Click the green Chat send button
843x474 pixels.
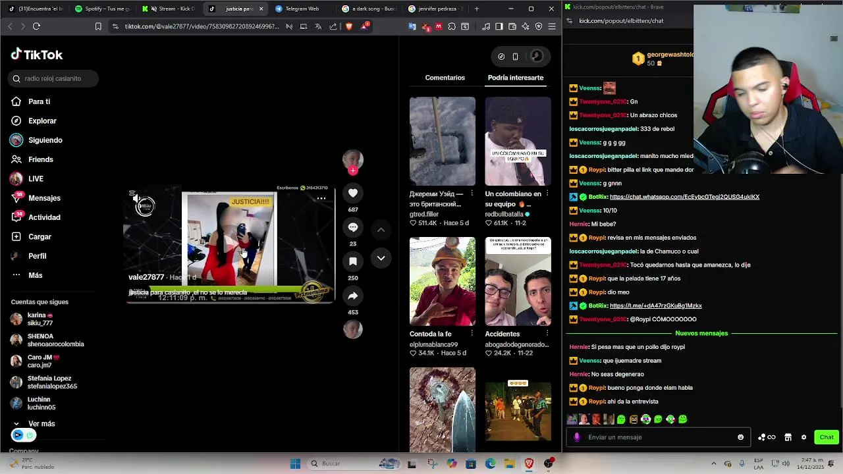827,437
